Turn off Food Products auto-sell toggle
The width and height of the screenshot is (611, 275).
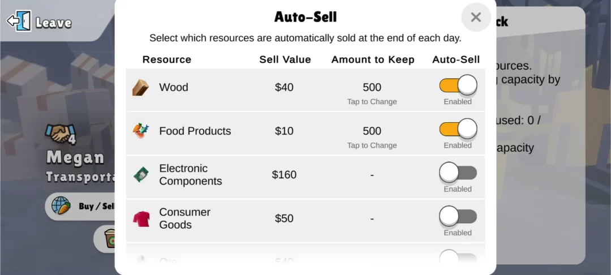458,129
